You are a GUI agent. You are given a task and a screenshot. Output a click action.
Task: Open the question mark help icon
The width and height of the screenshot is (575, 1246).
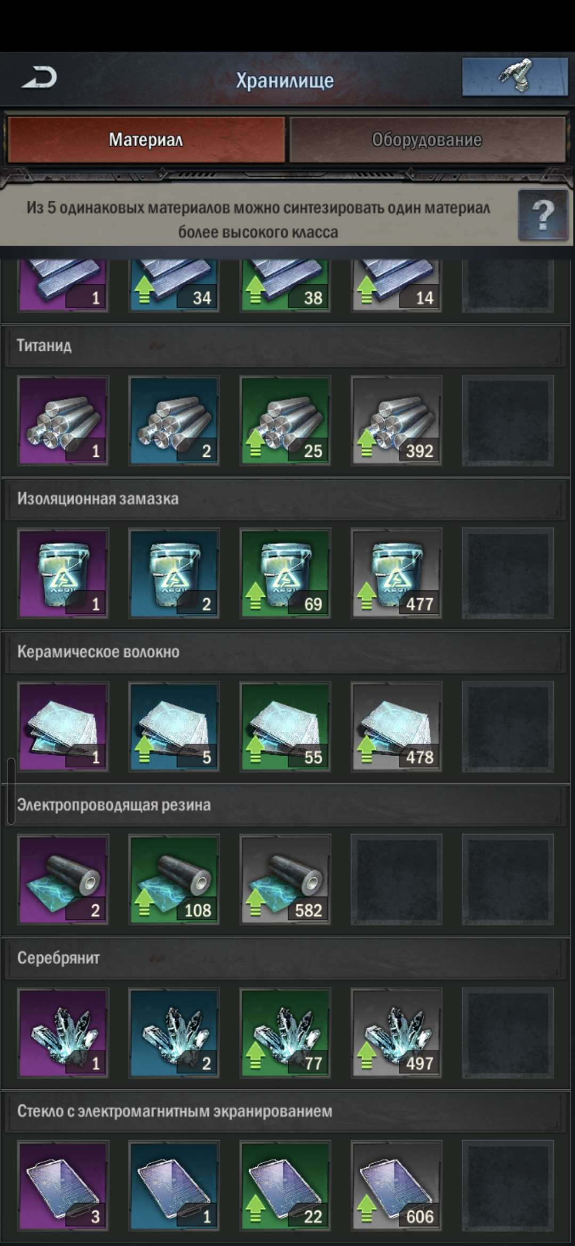click(543, 215)
